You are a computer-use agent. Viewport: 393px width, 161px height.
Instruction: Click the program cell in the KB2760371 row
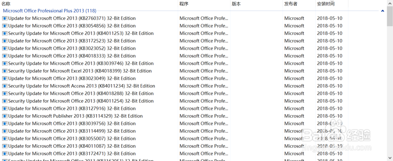pyautogui.click(x=204, y=18)
